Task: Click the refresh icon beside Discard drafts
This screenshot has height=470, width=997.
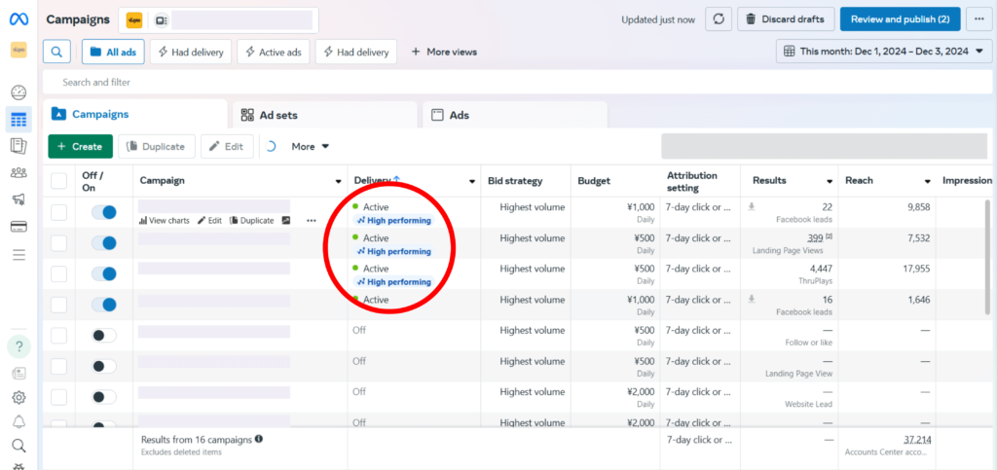Action: click(x=718, y=18)
